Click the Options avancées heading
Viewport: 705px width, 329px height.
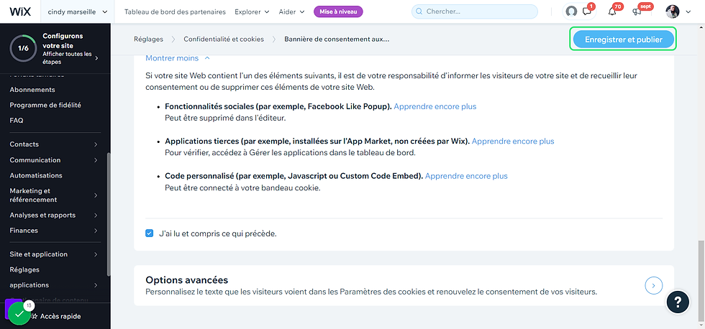(x=187, y=280)
